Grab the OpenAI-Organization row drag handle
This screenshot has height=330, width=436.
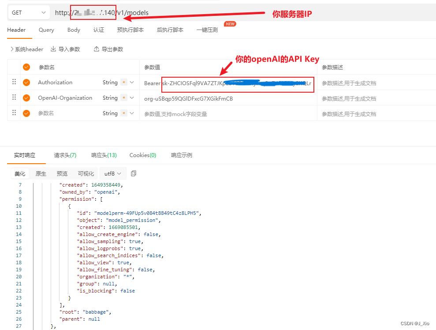(x=14, y=97)
